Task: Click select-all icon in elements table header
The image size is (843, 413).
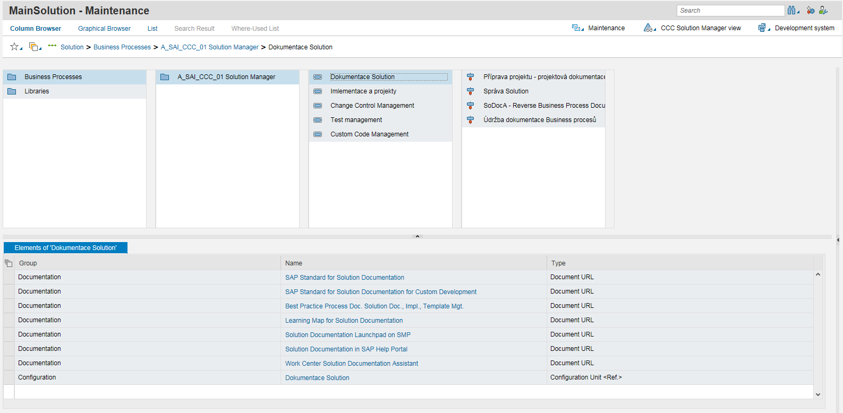Action: (x=8, y=263)
